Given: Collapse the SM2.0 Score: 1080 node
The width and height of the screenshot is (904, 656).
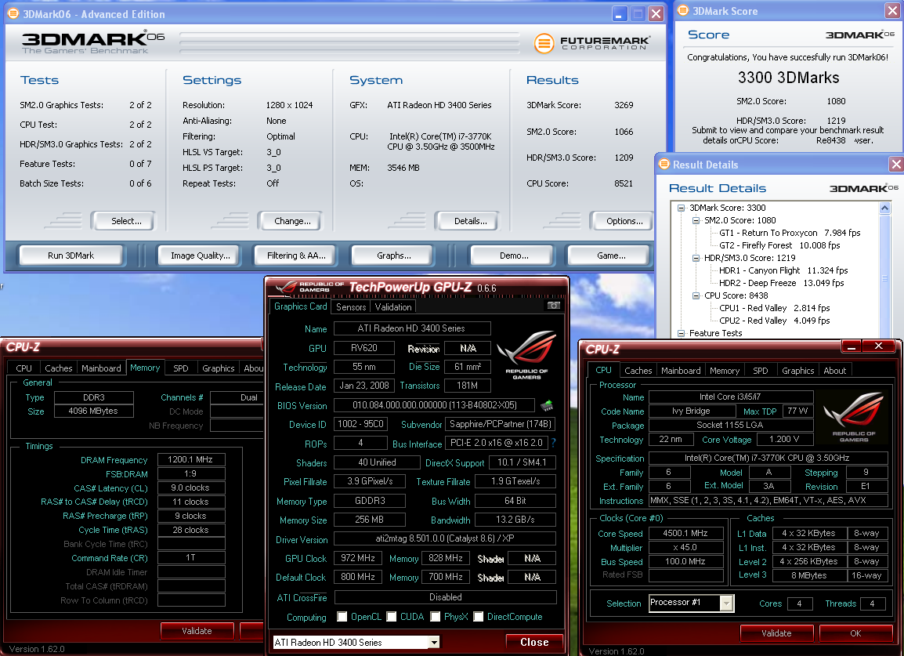Looking at the screenshot, I should point(696,220).
